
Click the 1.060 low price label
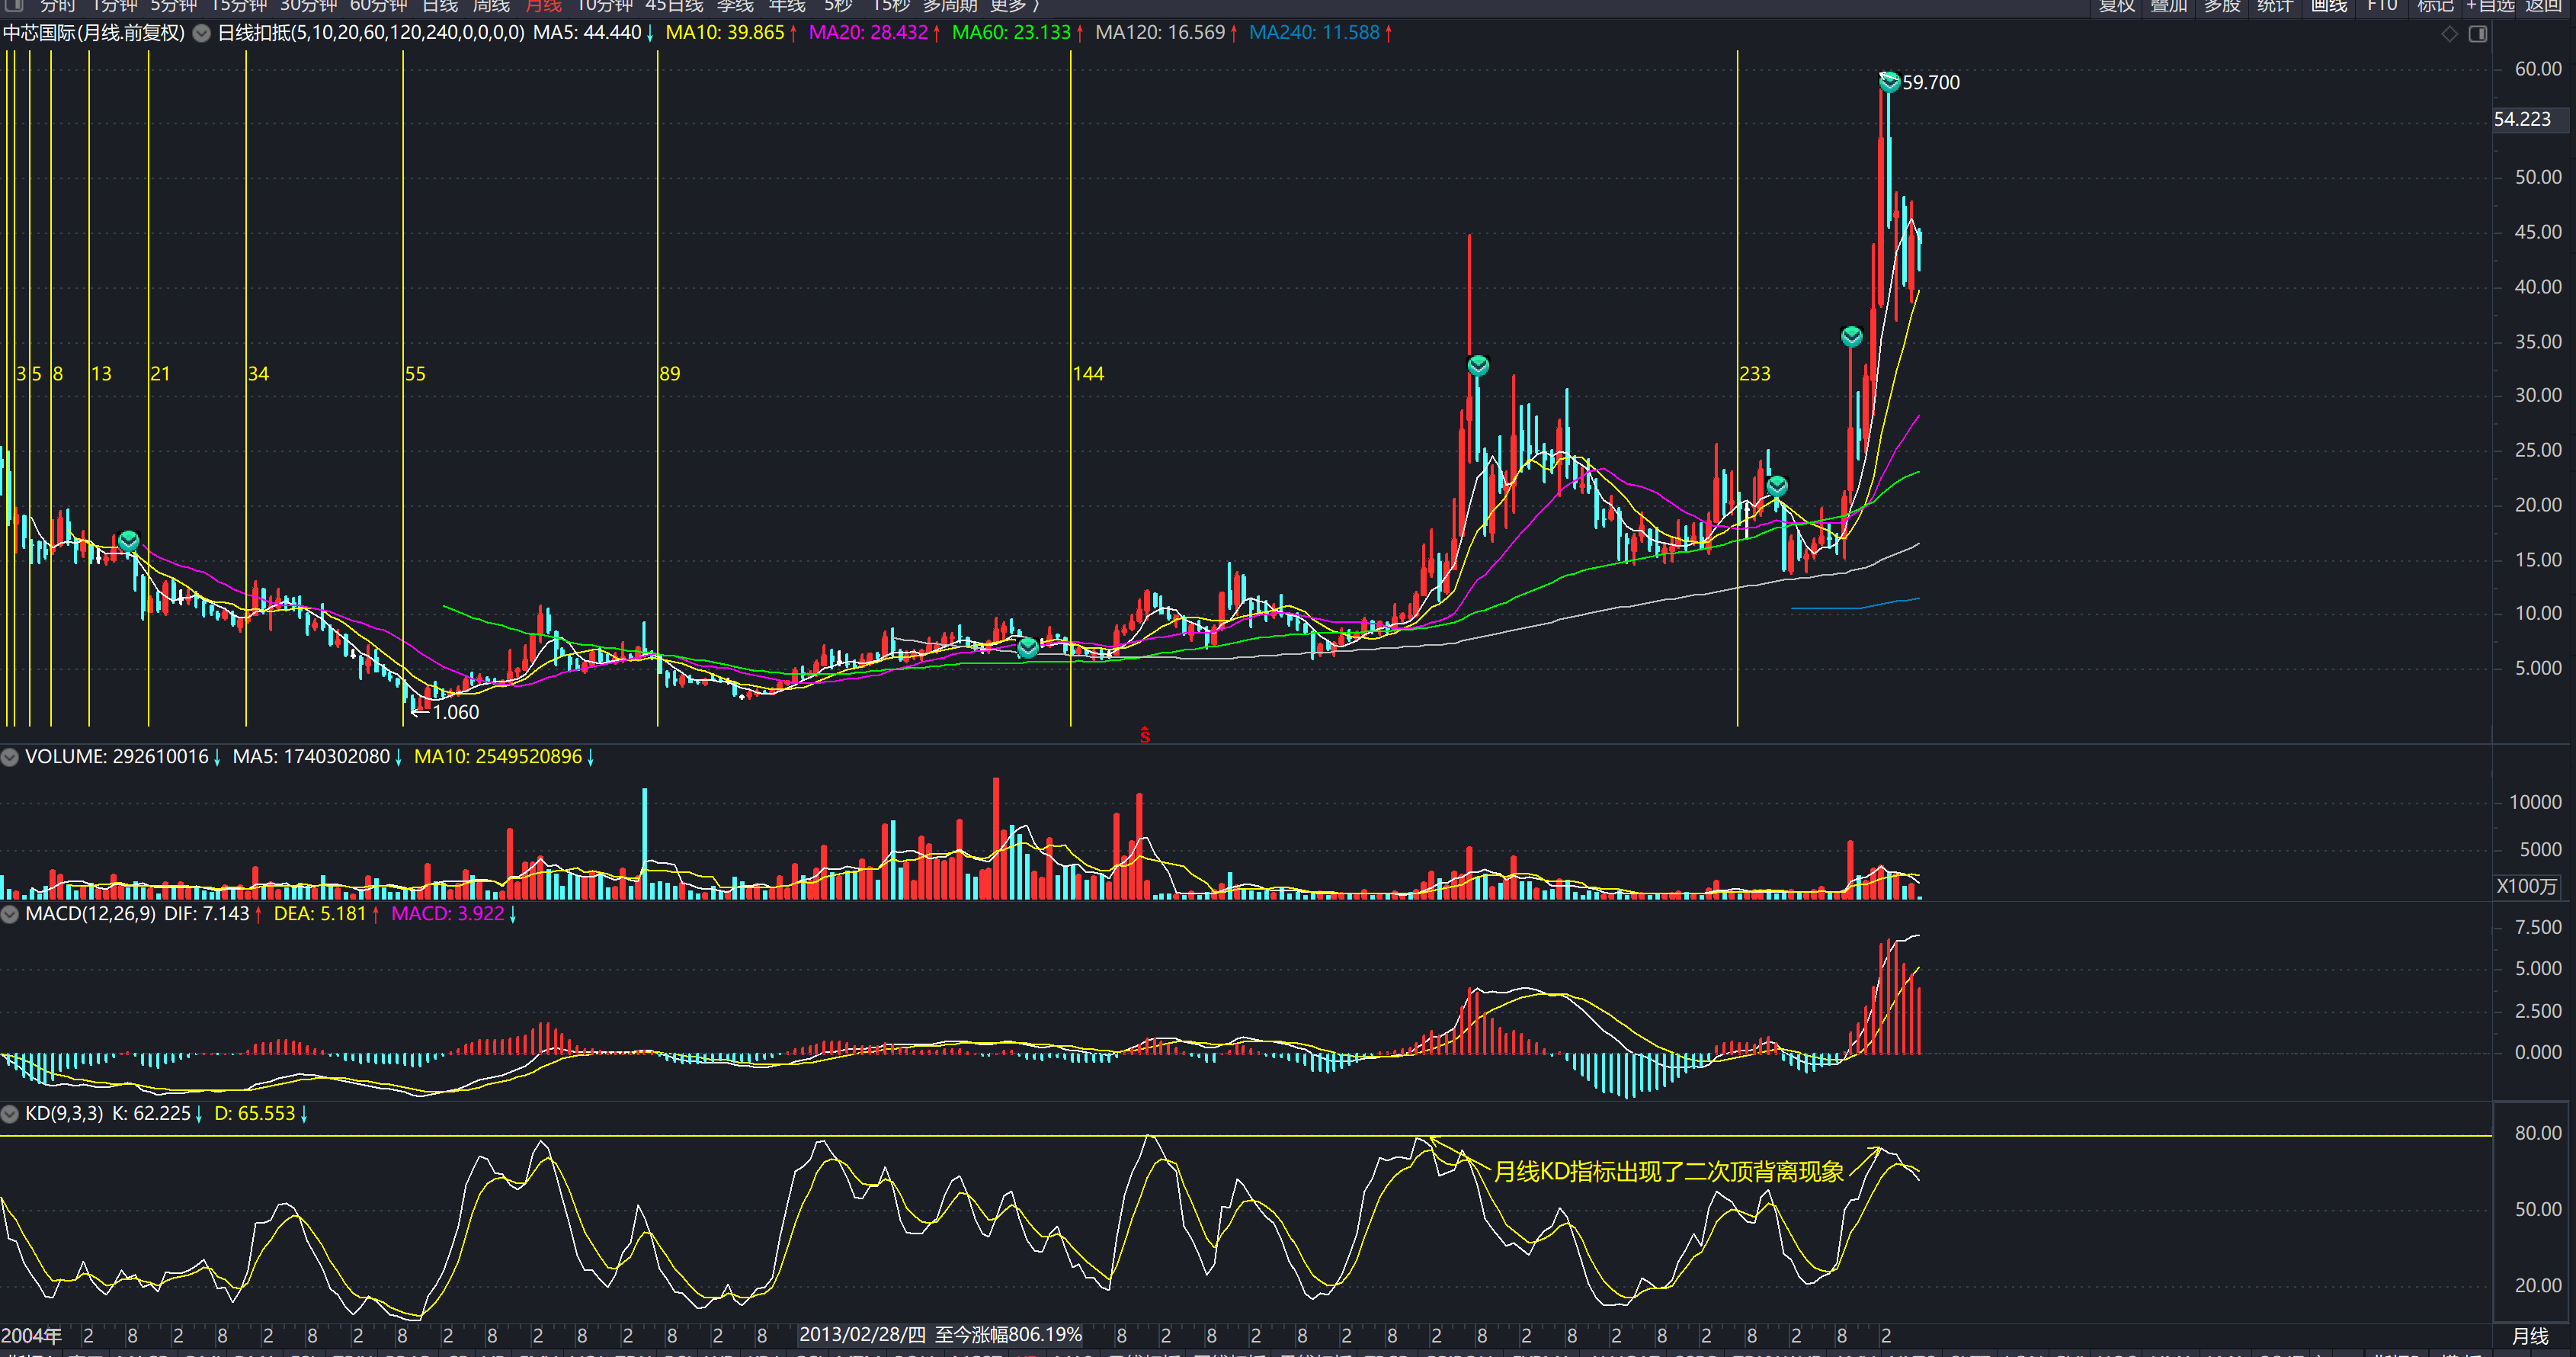455,713
